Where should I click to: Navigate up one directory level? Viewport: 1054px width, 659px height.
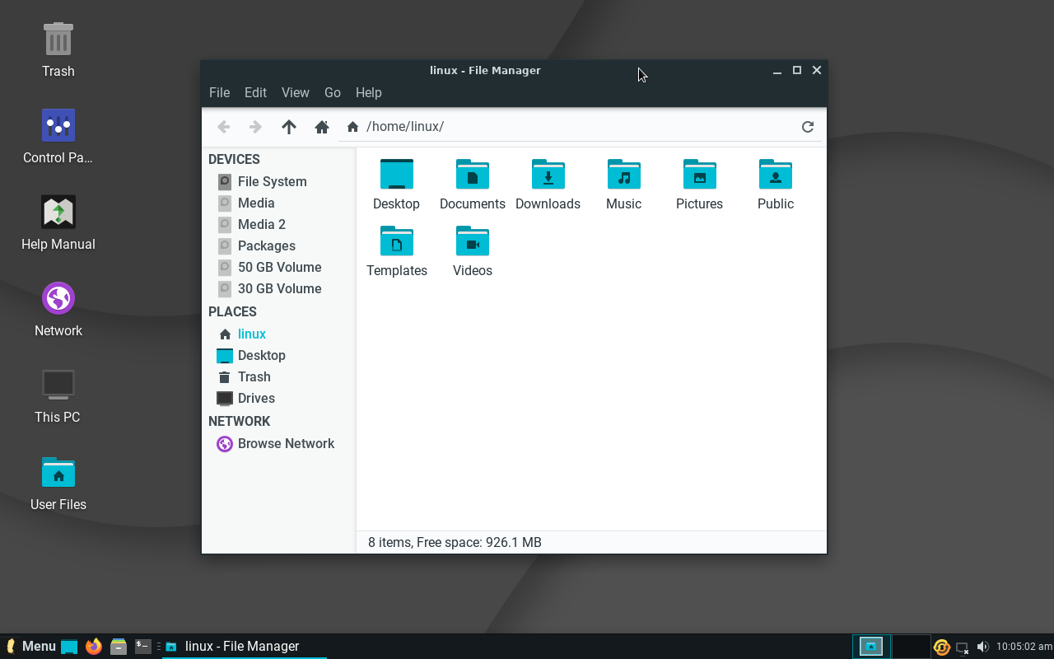pos(289,127)
